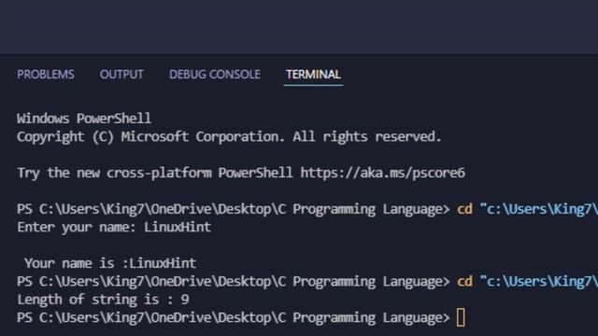
Task: Switch to the PROBLEMS tab
Action: [x=46, y=75]
